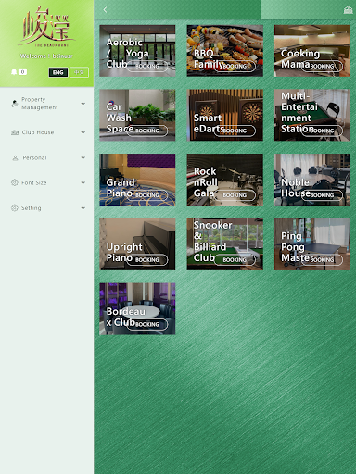Book the Rock nRoll Gala
The height and width of the screenshot is (474, 356).
coord(235,195)
